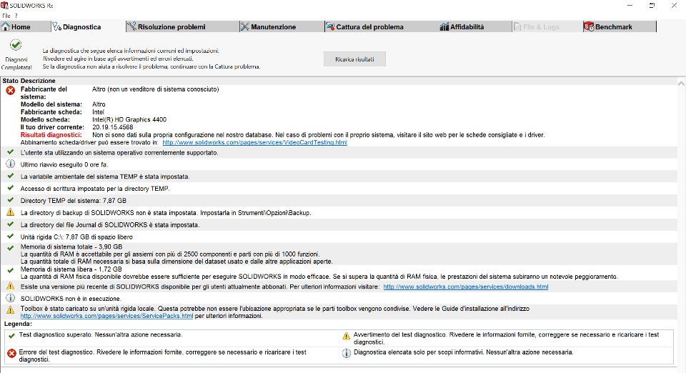Screen dimensions: 686x373
Task: Click the scroll-up arrow of the results list
Action: pos(681,83)
